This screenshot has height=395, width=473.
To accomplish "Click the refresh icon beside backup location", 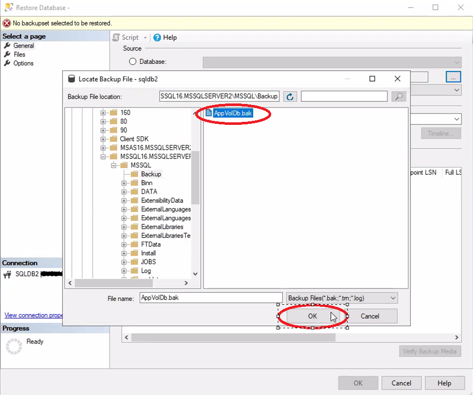I will 290,96.
